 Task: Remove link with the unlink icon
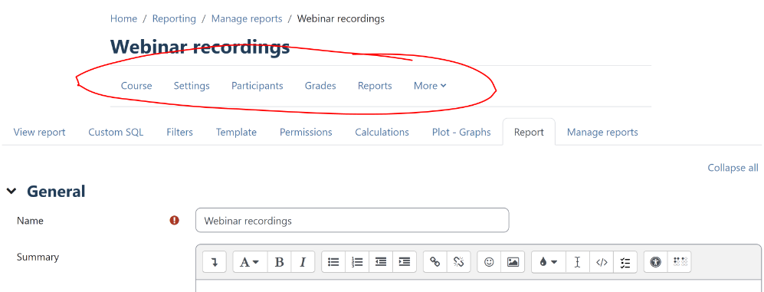click(x=458, y=262)
